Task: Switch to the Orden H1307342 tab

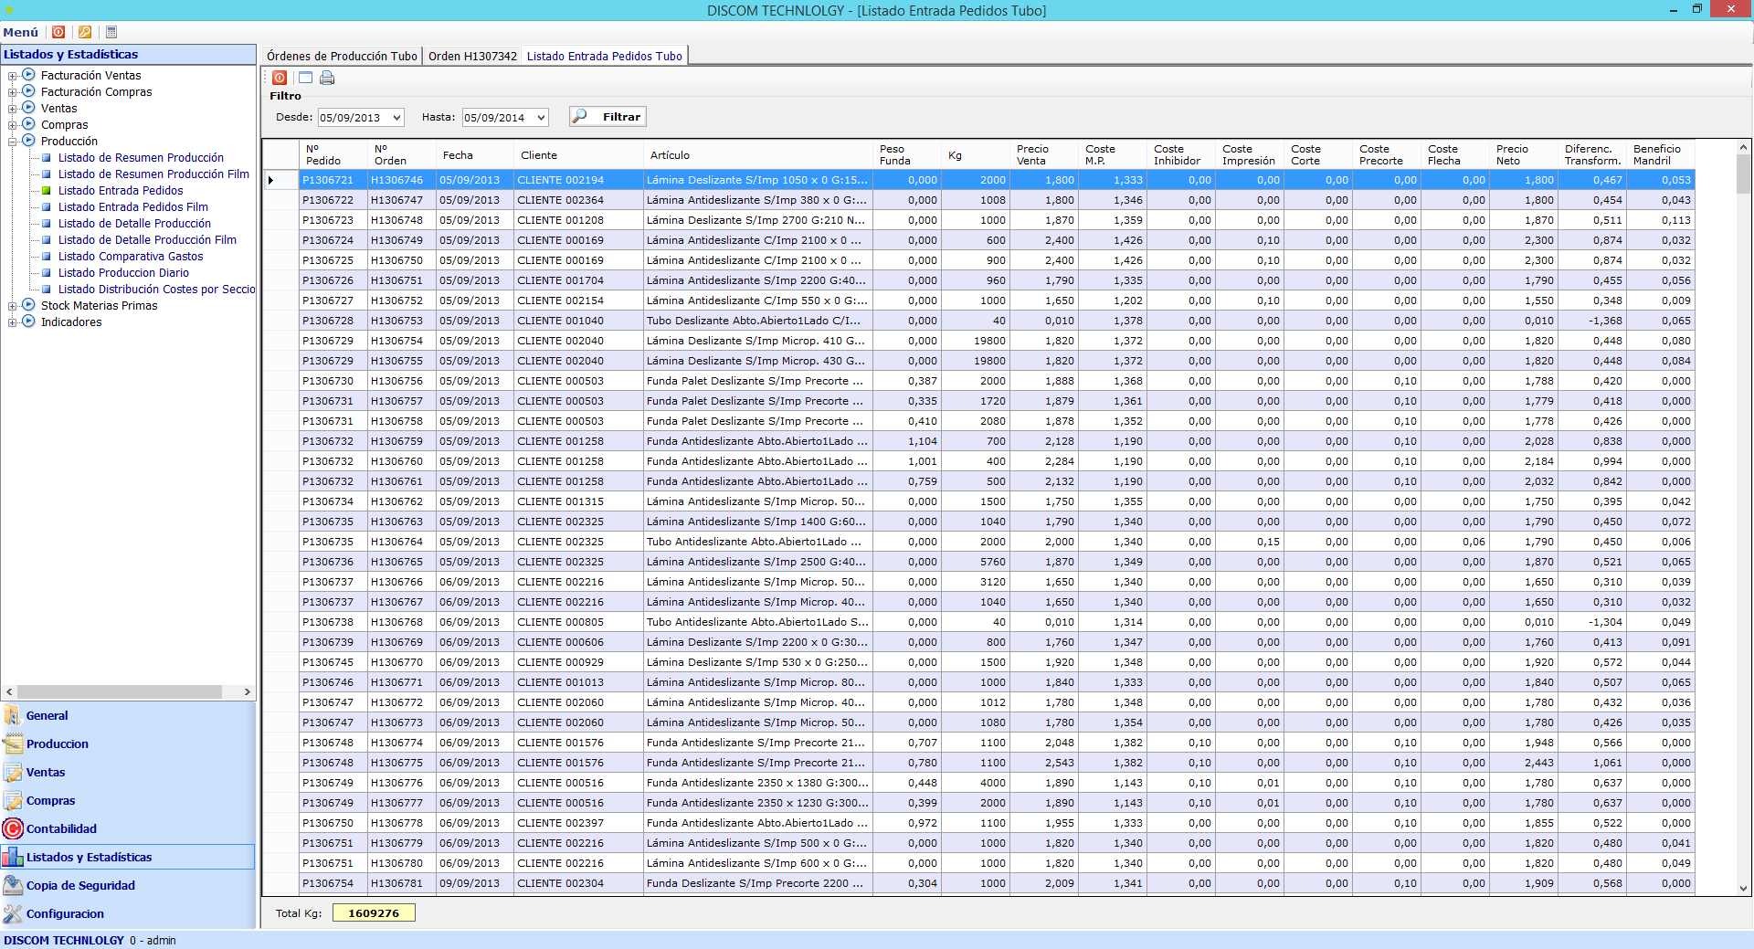Action: click(x=472, y=57)
